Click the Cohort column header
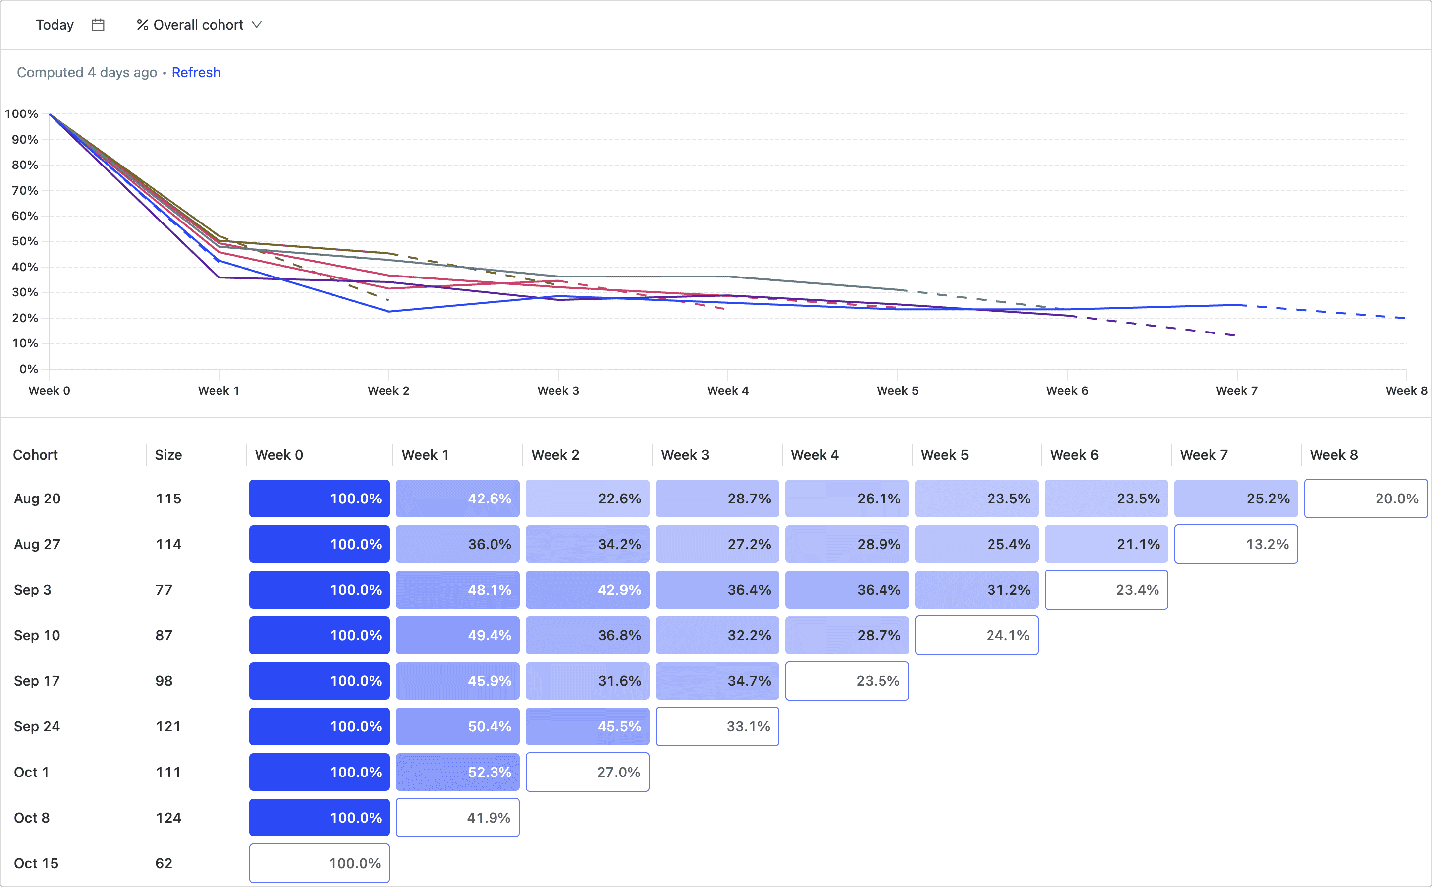This screenshot has width=1432, height=887. 35,454
